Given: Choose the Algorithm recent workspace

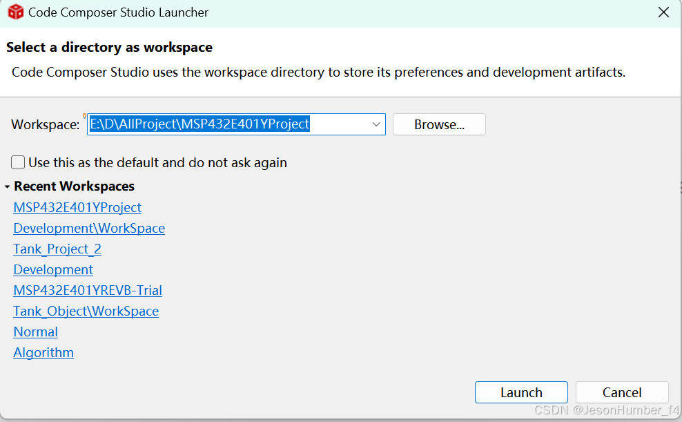Looking at the screenshot, I should [x=43, y=352].
